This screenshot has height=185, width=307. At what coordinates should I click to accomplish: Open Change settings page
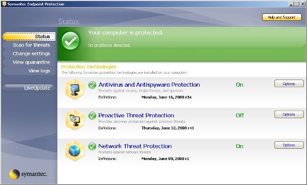point(29,54)
